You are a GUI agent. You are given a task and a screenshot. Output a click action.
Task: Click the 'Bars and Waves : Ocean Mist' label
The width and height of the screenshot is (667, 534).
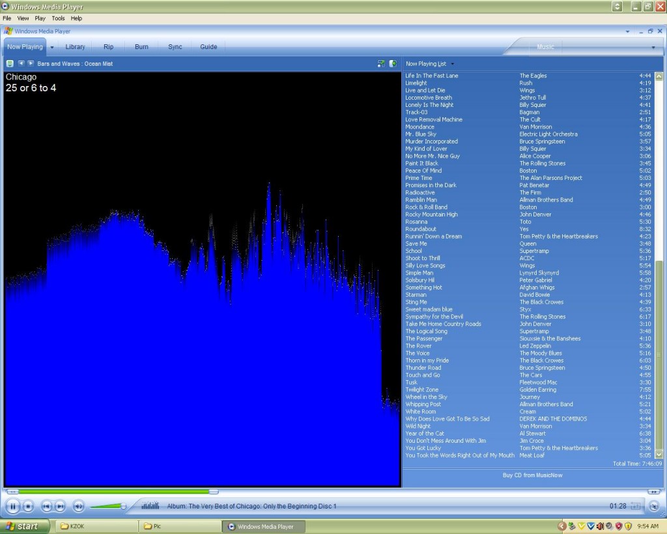click(75, 64)
